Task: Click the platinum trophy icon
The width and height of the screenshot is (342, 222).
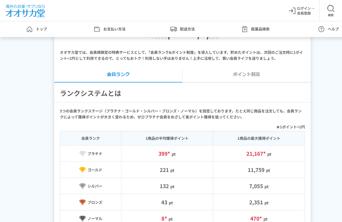Action: 82,154
